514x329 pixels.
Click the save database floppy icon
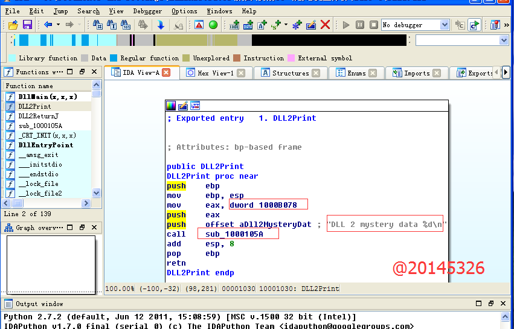(x=27, y=25)
